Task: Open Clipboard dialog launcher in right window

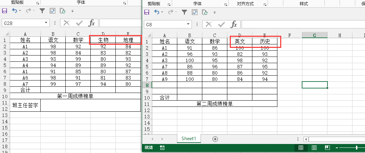Action: point(169,4)
